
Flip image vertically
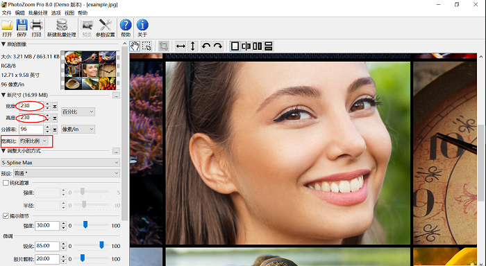(193, 46)
